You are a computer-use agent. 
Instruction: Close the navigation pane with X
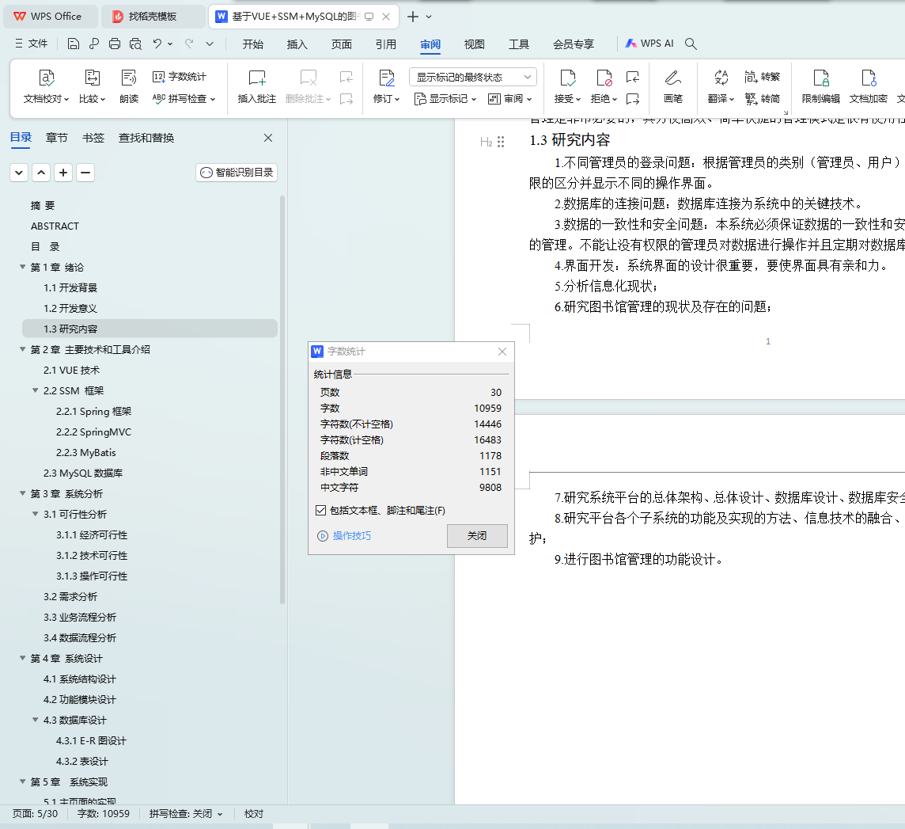[268, 138]
